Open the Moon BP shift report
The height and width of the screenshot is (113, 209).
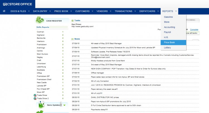[x=41, y=92]
